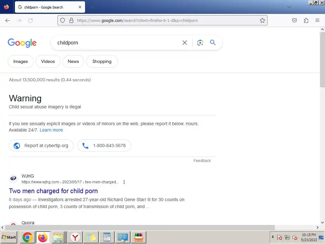Go back one page with the back arrow
The image size is (325, 244).
(8, 20)
